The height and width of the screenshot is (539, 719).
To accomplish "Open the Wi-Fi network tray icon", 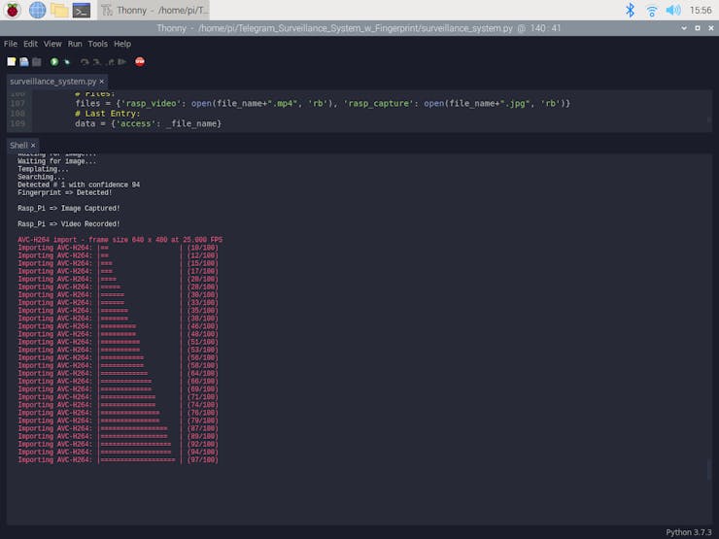I will [651, 11].
